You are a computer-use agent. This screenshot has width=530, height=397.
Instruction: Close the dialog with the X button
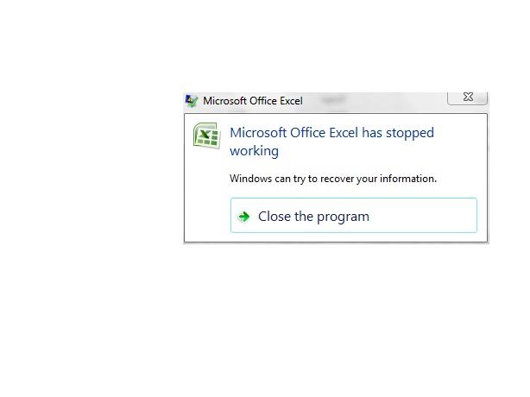[x=468, y=98]
